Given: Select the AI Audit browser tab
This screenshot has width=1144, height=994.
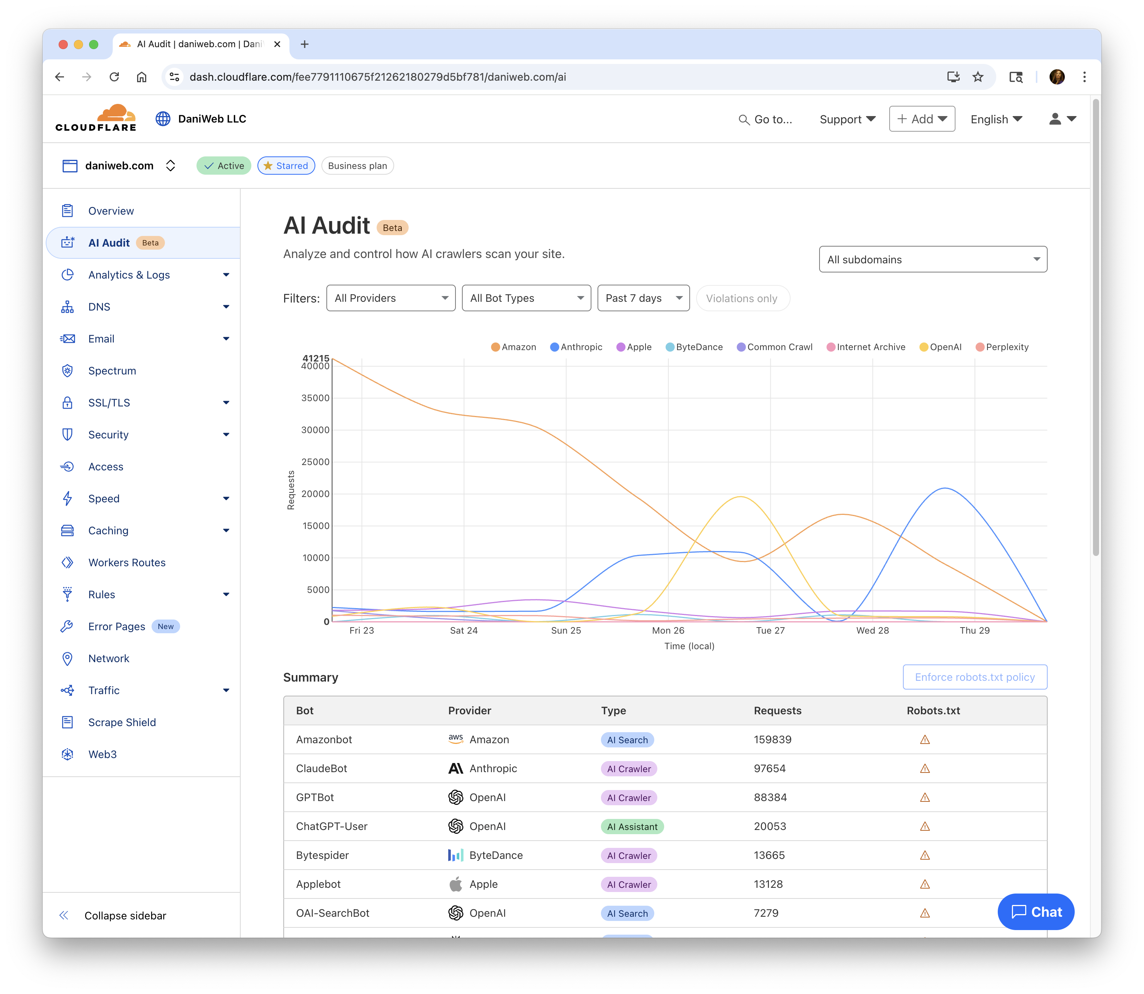Looking at the screenshot, I should pyautogui.click(x=200, y=45).
